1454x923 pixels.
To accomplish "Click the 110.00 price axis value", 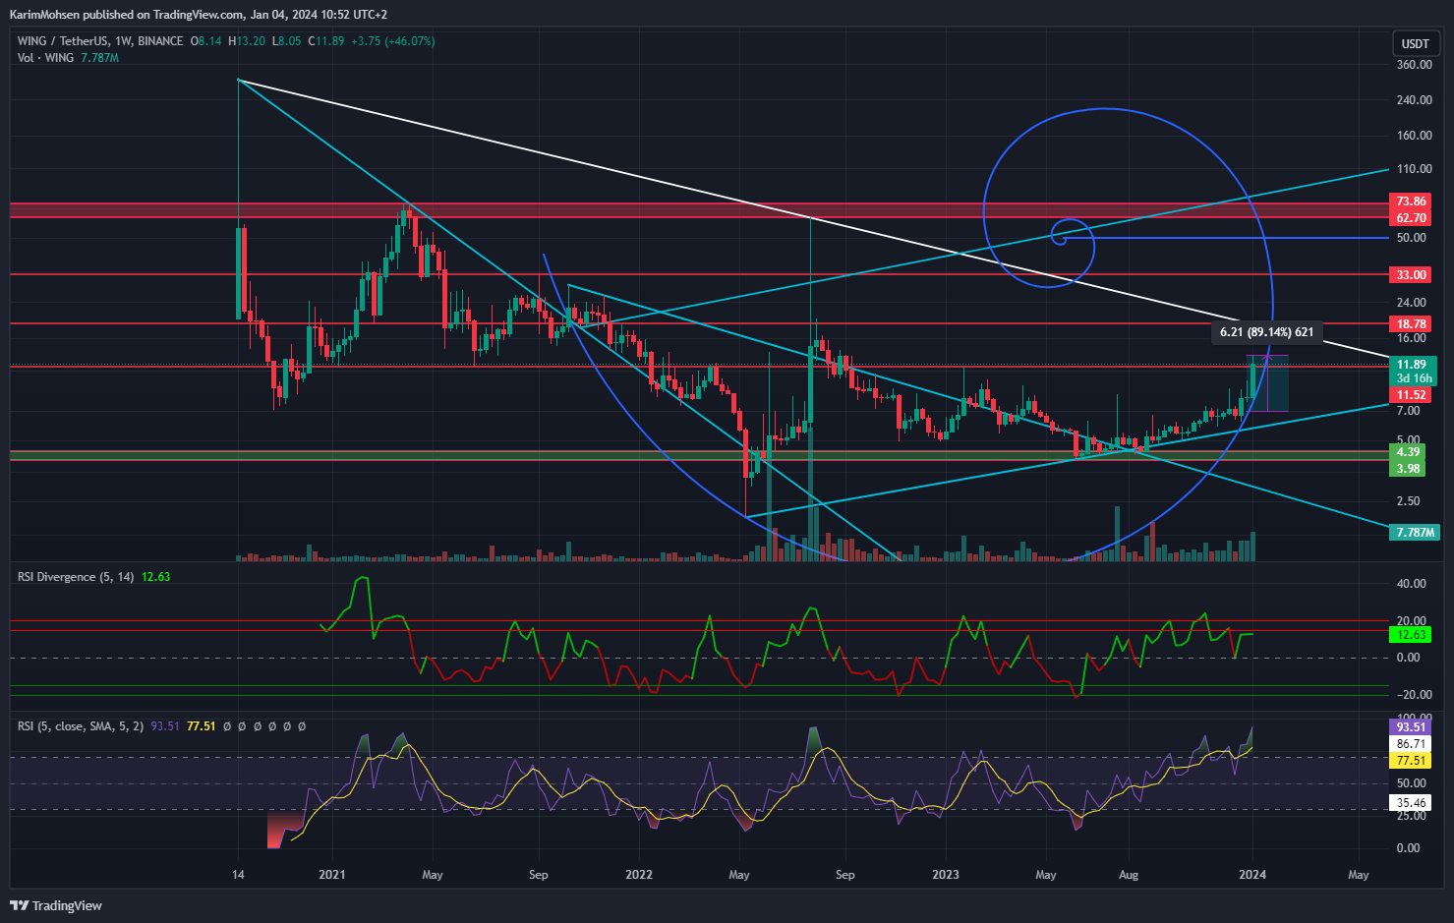I will 1414,169.
